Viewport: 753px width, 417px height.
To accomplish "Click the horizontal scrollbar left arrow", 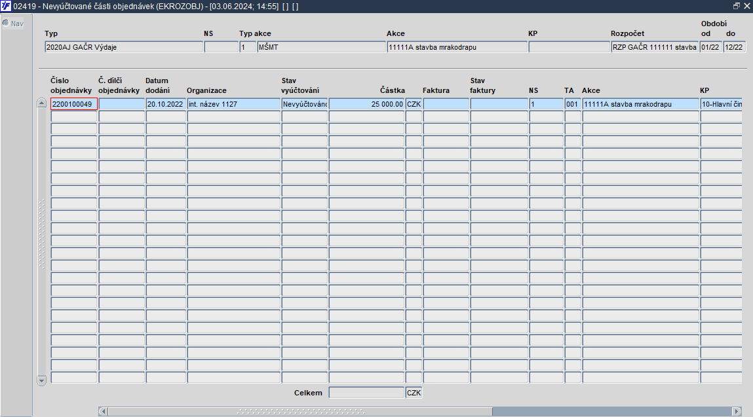I will (x=103, y=411).
